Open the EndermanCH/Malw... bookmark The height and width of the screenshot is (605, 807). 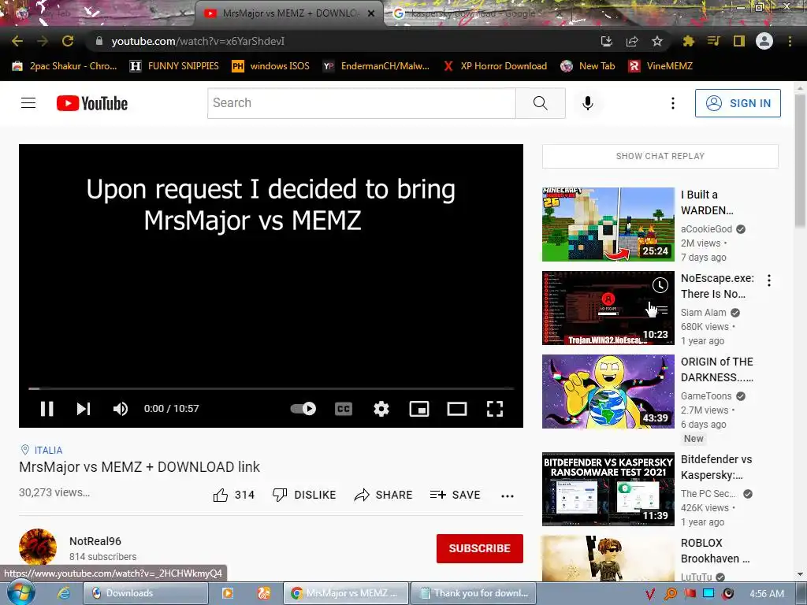pos(376,66)
